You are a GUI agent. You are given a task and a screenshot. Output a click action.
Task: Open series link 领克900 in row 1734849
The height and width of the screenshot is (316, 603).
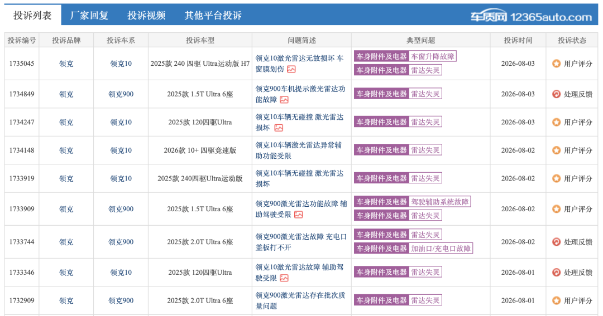tap(121, 94)
